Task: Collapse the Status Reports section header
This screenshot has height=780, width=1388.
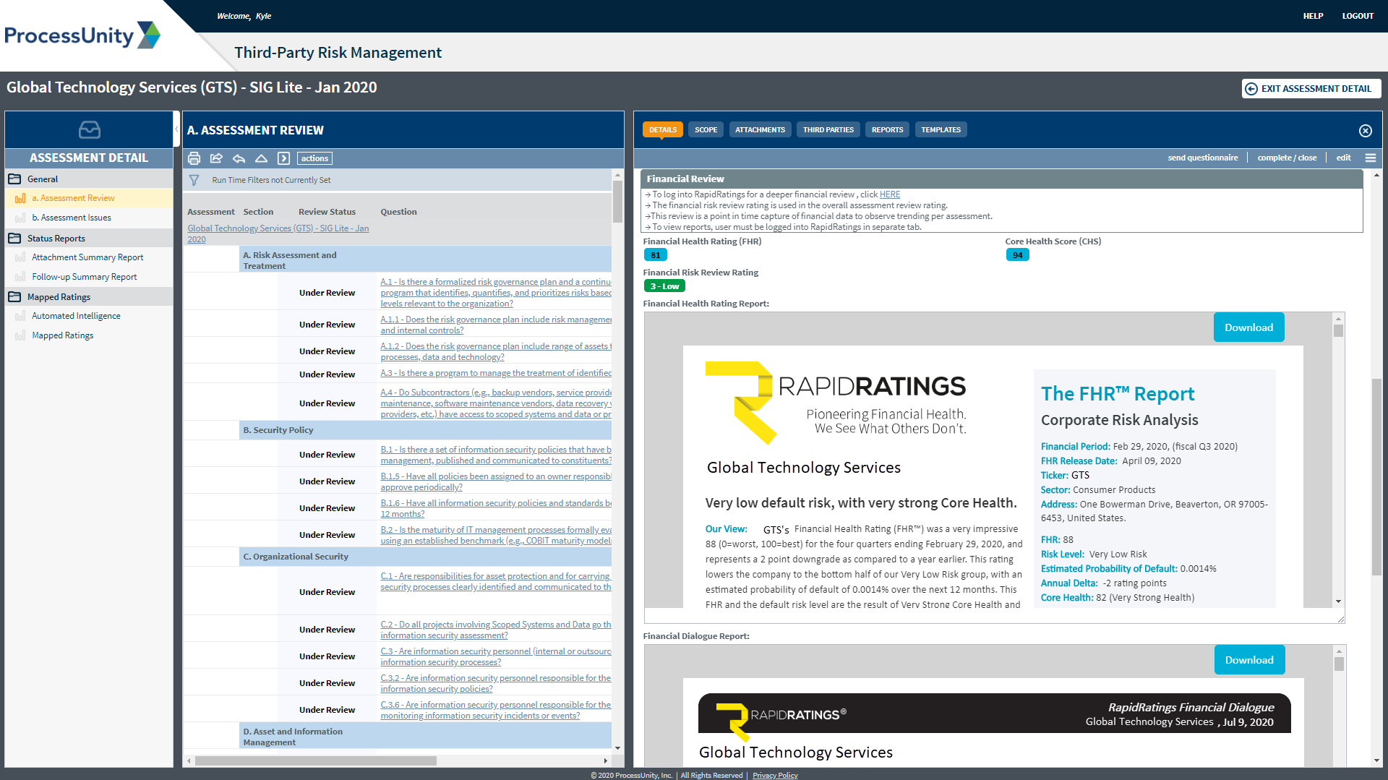Action: click(89, 238)
